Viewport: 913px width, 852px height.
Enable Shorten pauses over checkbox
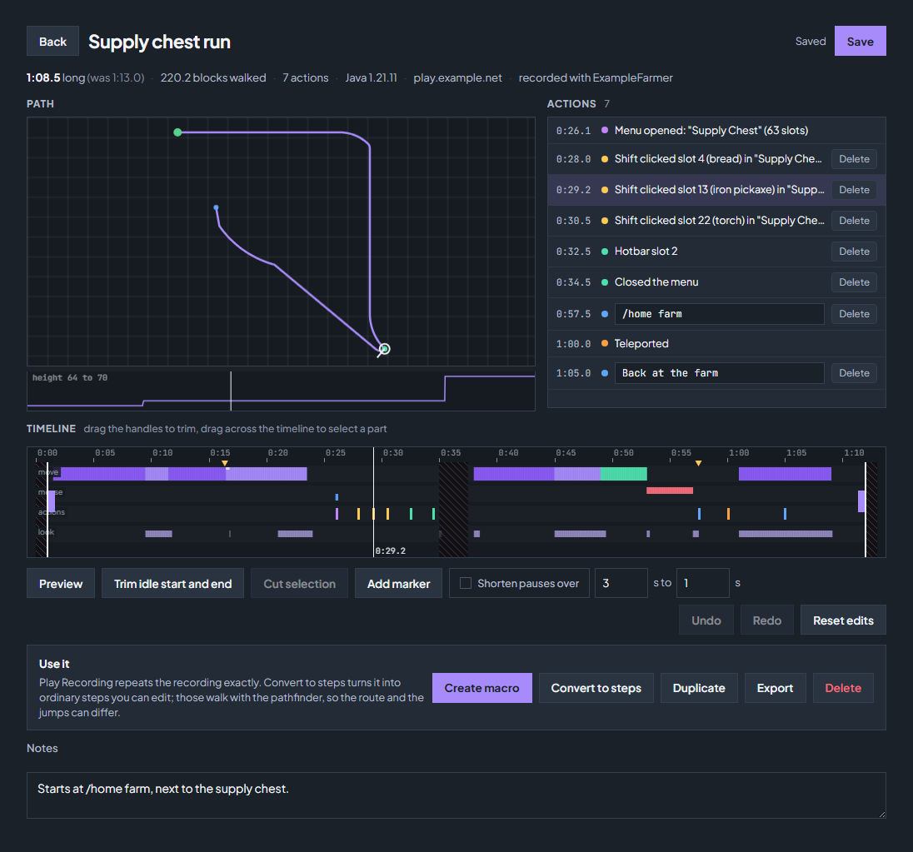point(465,582)
